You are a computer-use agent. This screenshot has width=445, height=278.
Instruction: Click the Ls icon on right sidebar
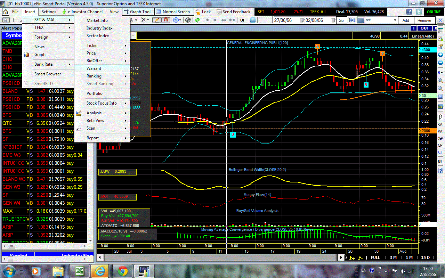[x=440, y=107]
